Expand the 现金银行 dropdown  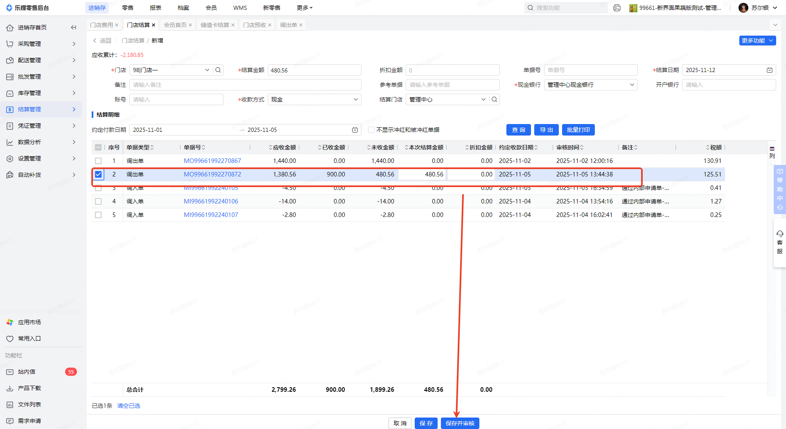pos(590,85)
